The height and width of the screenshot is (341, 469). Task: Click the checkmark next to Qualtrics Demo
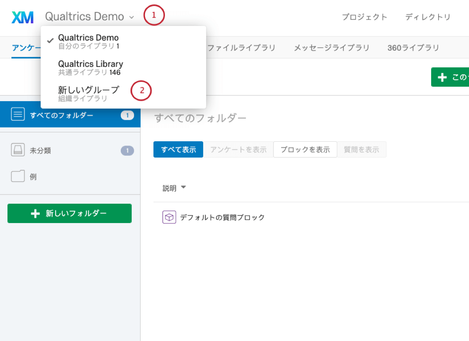50,40
